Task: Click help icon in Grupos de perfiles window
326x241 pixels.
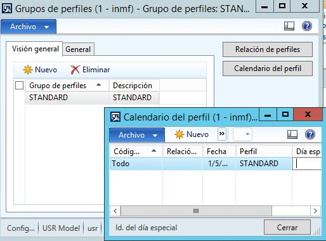Action: (307, 26)
